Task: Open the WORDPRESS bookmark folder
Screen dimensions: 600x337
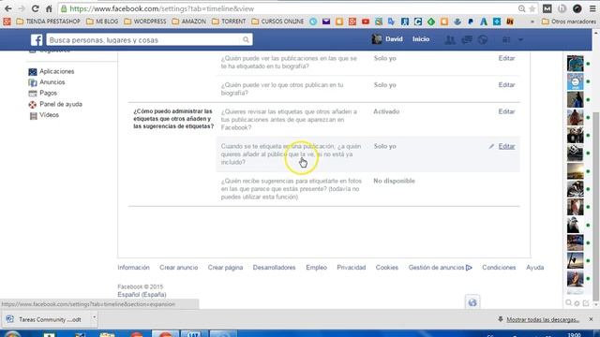Action: coord(145,22)
